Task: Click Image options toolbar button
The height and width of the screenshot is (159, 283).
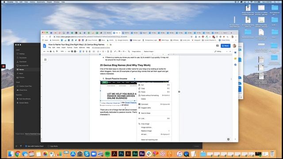Action: point(137,52)
